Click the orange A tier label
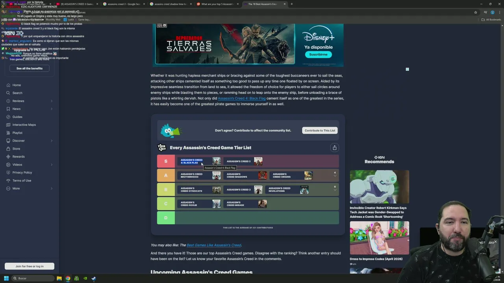Screen dimensions: 504x283 click(166, 175)
